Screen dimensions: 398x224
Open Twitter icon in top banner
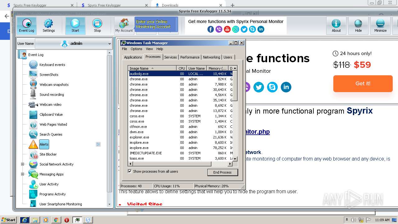tap(244, 29)
